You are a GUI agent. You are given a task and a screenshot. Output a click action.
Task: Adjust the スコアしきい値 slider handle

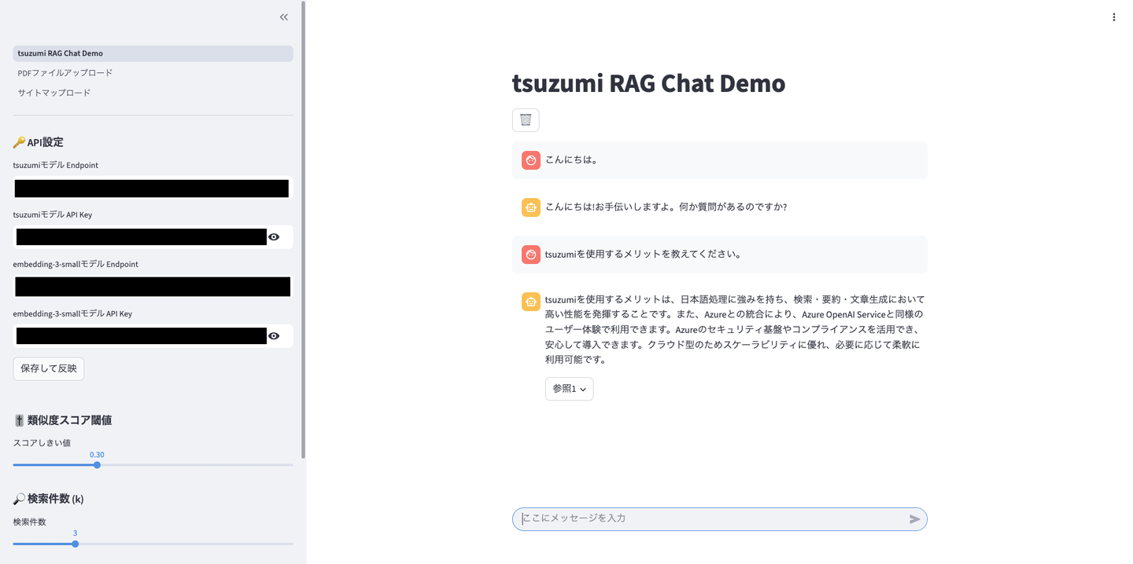pyautogui.click(x=98, y=465)
